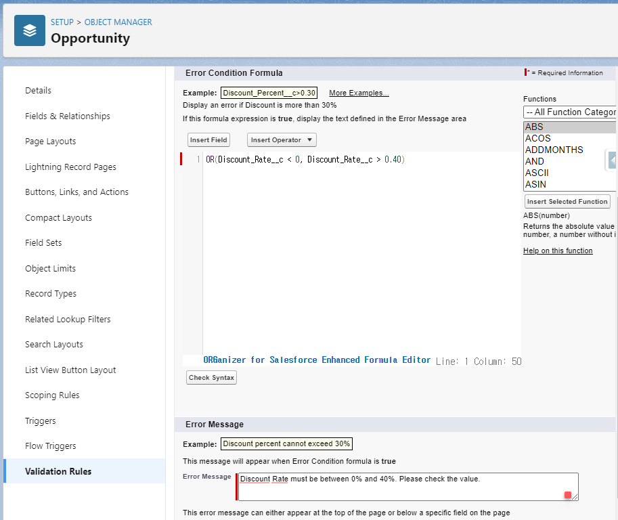Image resolution: width=618 pixels, height=520 pixels.
Task: Open the All Function Categories dropdown
Action: (x=570, y=112)
